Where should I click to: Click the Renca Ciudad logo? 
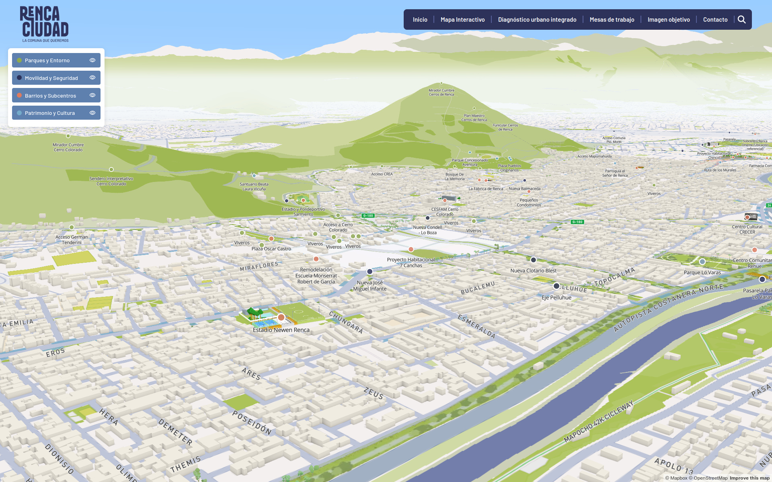pyautogui.click(x=44, y=24)
